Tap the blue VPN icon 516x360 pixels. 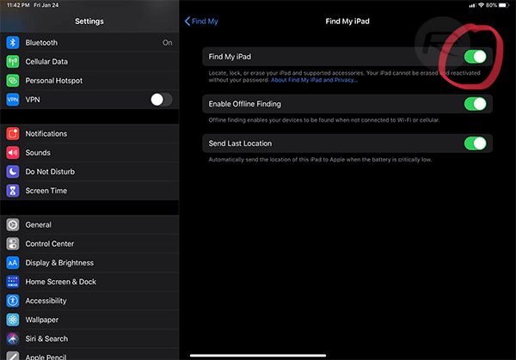click(x=13, y=100)
